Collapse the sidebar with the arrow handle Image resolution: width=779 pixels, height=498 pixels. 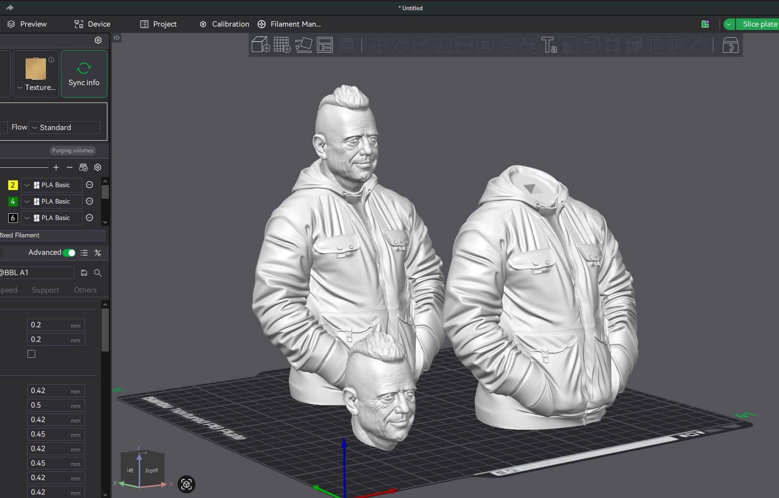[x=117, y=38]
